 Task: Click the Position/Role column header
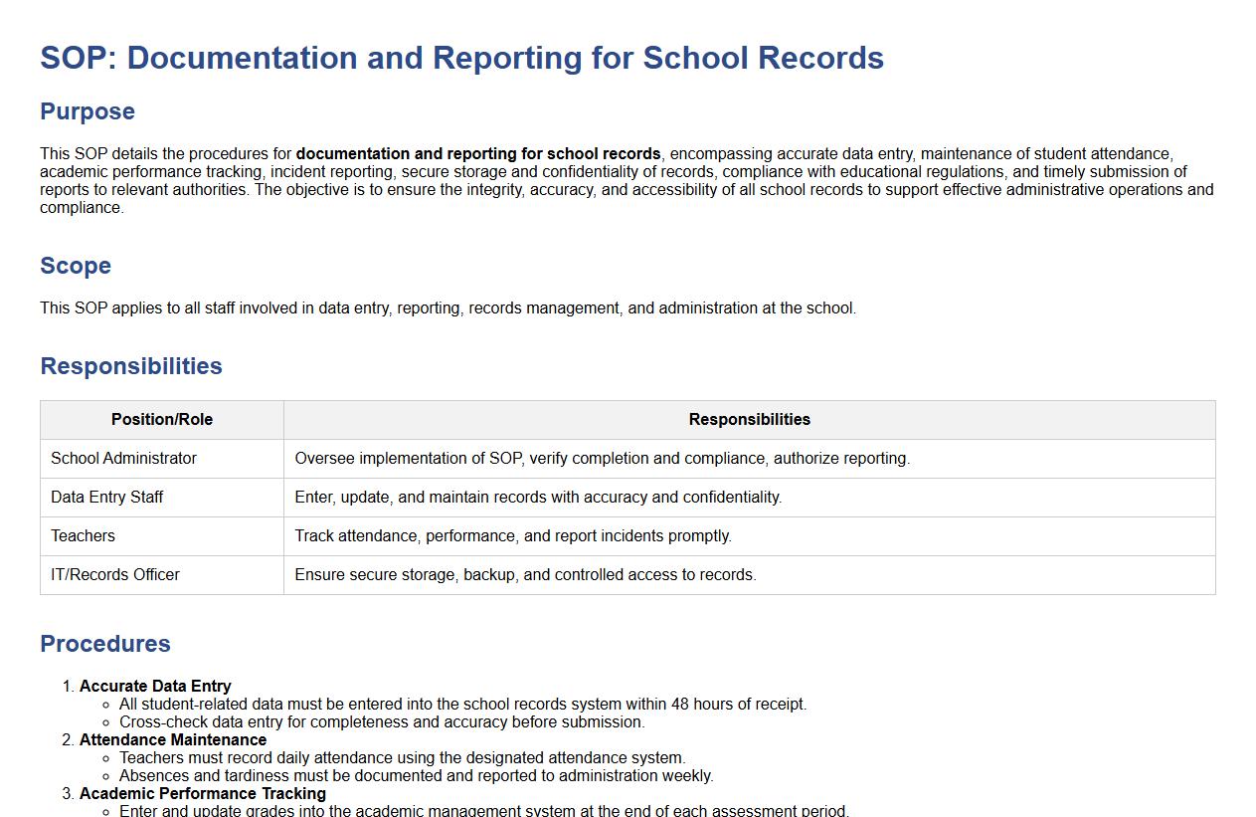162,420
